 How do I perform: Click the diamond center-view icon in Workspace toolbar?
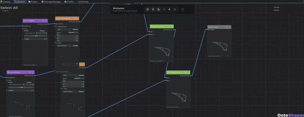(169, 9)
